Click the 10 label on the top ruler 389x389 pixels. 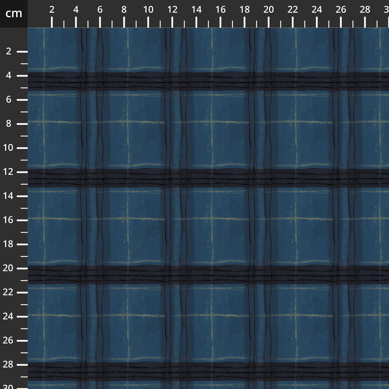pyautogui.click(x=148, y=10)
